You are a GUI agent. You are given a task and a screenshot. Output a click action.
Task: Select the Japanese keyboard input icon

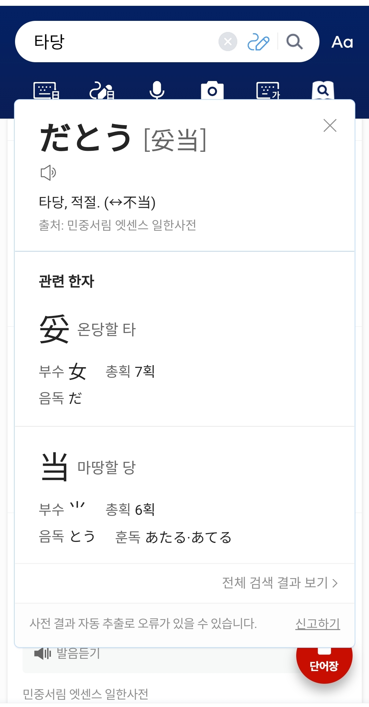(46, 91)
